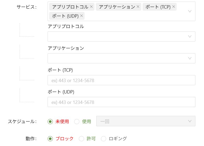Click empty area of サービス selection box
This screenshot has width=204, height=146.
click(x=135, y=16)
